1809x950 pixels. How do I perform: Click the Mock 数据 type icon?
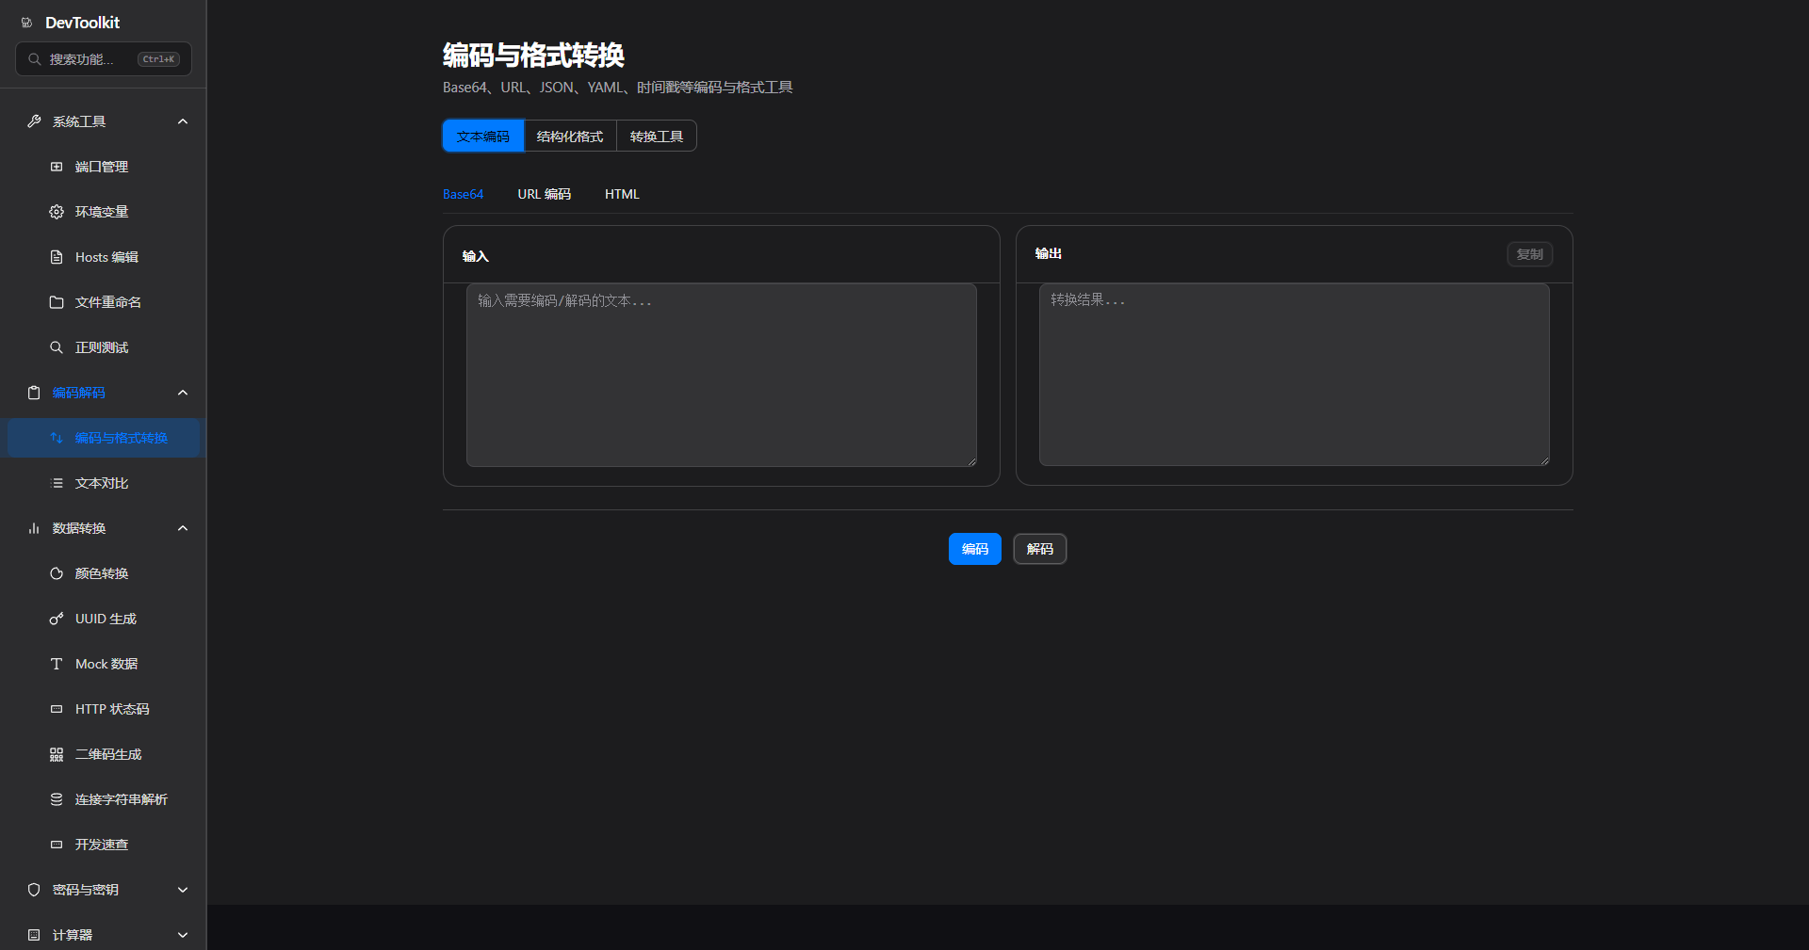coord(57,664)
